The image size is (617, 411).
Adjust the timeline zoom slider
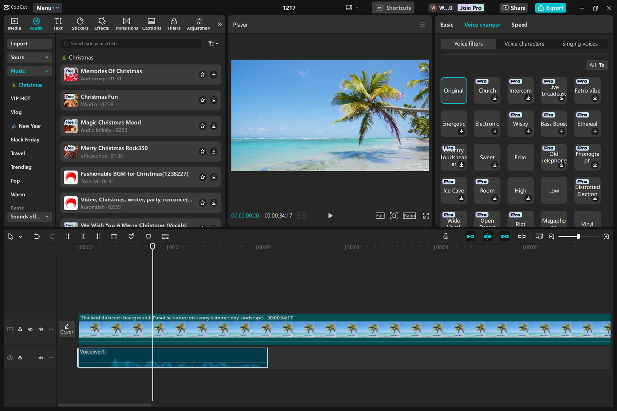578,237
